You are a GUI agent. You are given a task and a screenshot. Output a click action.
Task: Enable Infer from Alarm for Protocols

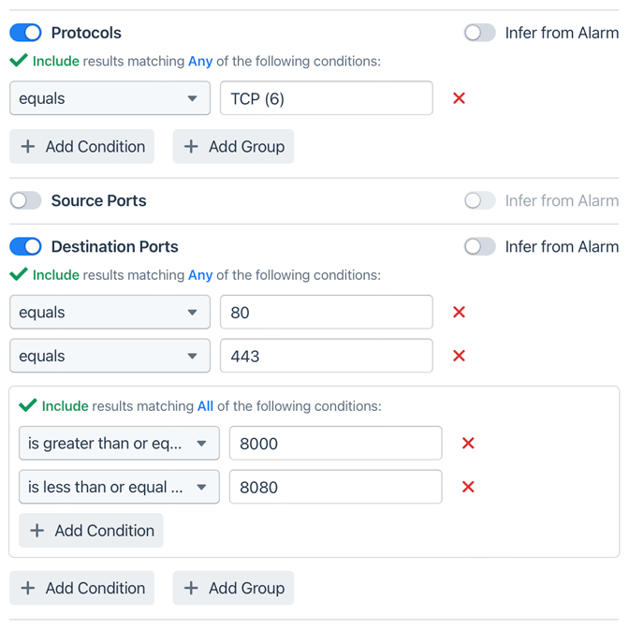click(479, 33)
